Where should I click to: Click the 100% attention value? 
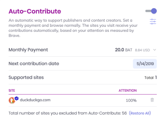[131, 100]
